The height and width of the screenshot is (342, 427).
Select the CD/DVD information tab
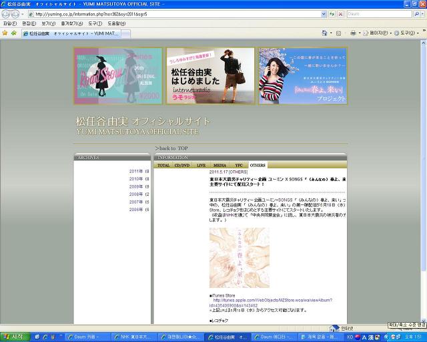coord(182,165)
